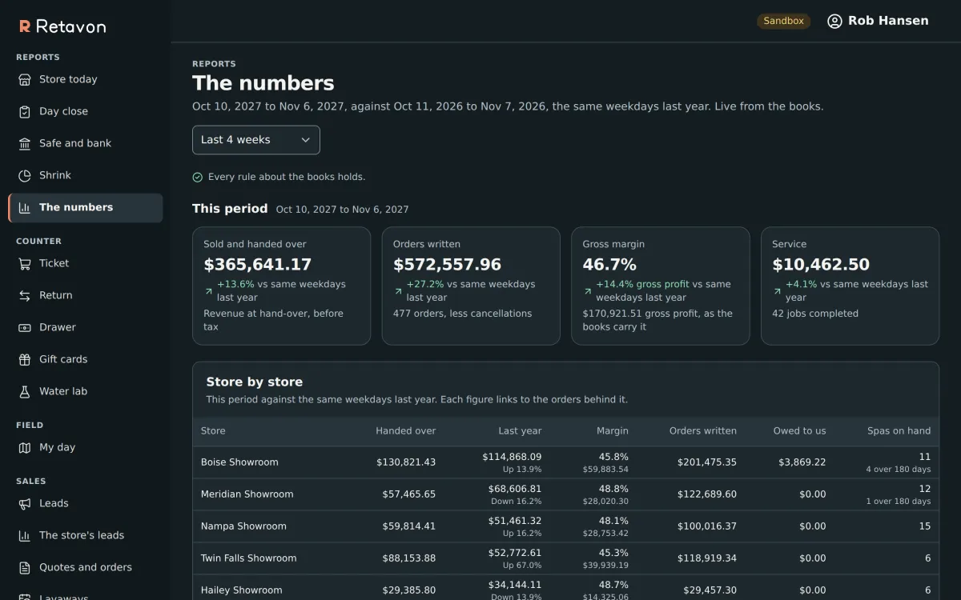Open Gift cards page
This screenshot has height=600, width=961.
click(86, 359)
